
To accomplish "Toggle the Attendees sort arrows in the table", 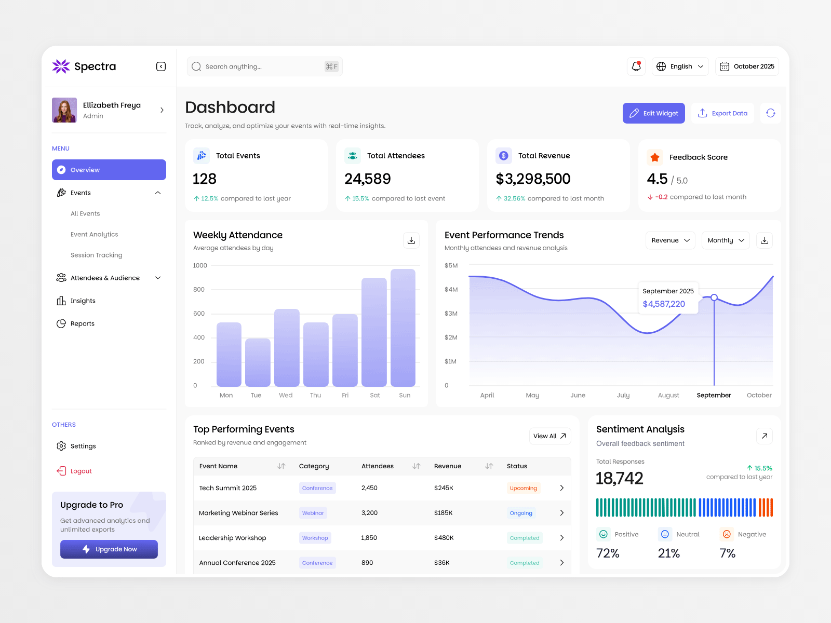I will coord(416,466).
